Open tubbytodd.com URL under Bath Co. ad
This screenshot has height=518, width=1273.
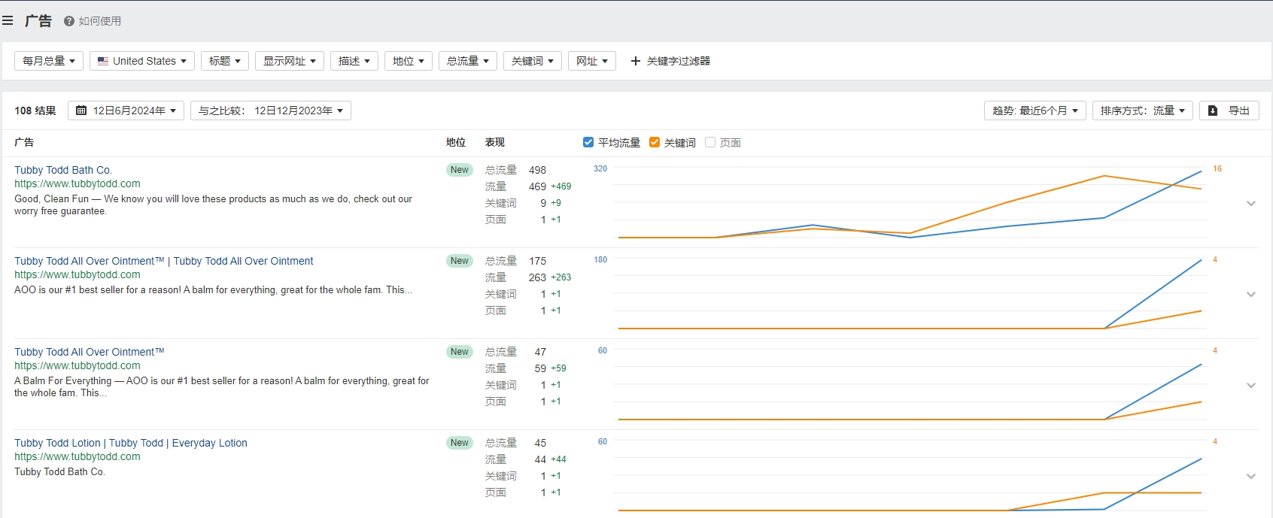pos(77,183)
